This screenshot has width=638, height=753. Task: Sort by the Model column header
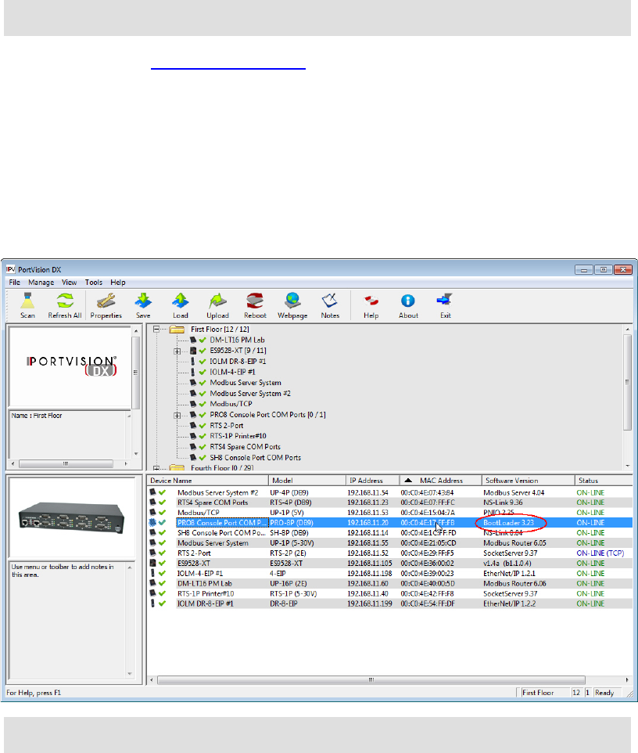[307, 481]
